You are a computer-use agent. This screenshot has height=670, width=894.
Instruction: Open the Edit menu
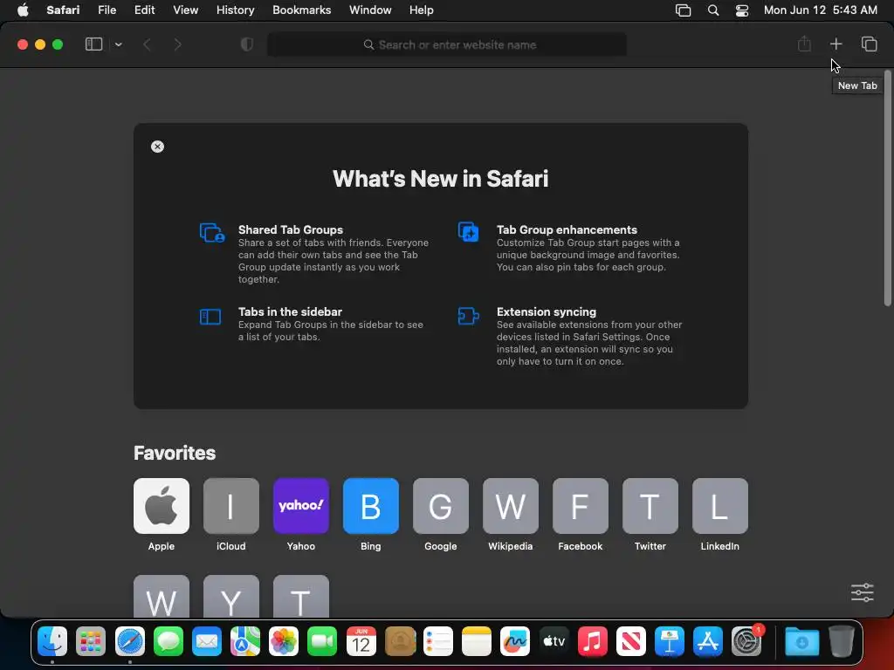(144, 10)
